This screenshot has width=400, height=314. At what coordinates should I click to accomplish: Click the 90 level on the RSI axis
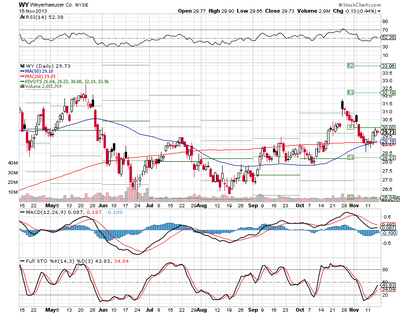click(385, 22)
